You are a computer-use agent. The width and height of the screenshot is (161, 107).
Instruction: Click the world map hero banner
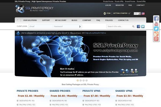click(x=80, y=56)
